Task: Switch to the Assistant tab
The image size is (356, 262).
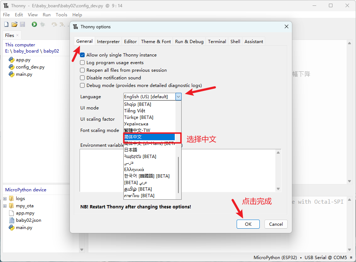Action: (x=254, y=42)
